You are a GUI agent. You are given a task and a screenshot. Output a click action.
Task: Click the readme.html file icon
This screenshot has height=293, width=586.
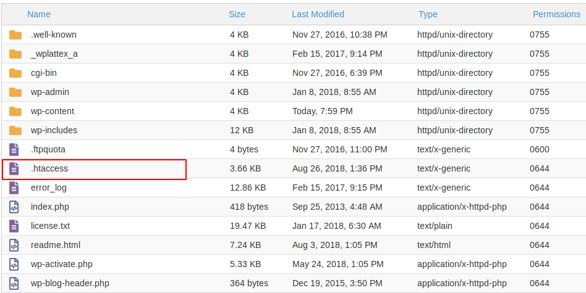click(x=14, y=245)
